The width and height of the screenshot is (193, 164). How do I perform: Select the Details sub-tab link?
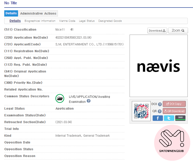click(15, 21)
